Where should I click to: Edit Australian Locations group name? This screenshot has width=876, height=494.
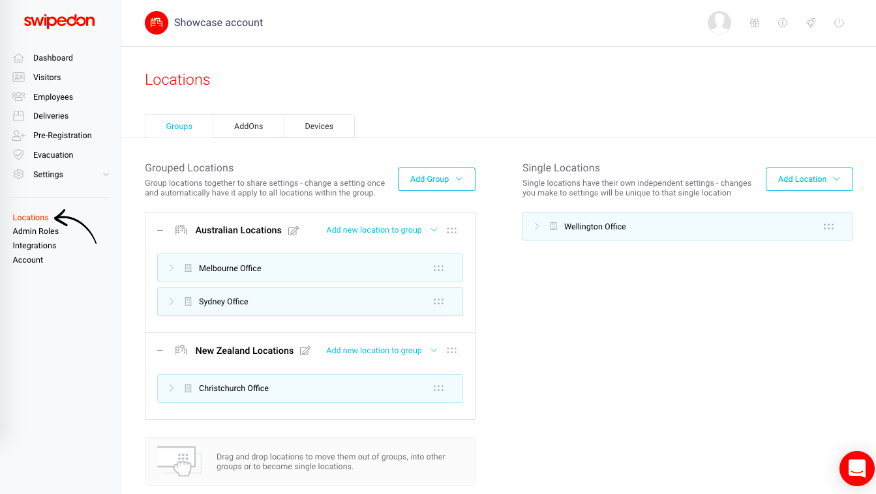click(294, 231)
